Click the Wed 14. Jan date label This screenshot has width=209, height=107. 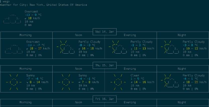[104, 32]
